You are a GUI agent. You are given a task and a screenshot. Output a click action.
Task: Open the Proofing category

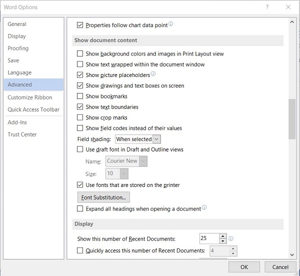pyautogui.click(x=33, y=48)
